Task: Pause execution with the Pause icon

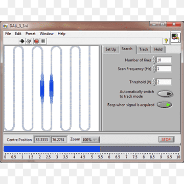Action: pos(43,41)
